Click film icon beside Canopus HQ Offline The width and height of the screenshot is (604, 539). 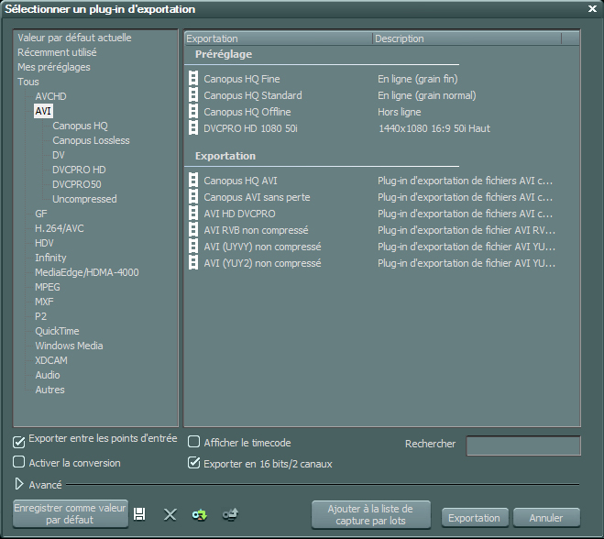pos(193,112)
